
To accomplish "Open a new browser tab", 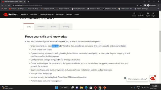I will coord(28,2).
